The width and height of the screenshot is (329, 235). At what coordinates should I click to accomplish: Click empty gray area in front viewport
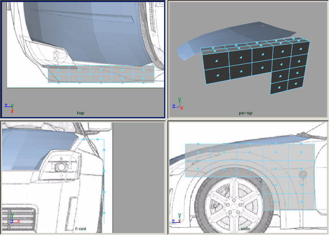point(139,178)
